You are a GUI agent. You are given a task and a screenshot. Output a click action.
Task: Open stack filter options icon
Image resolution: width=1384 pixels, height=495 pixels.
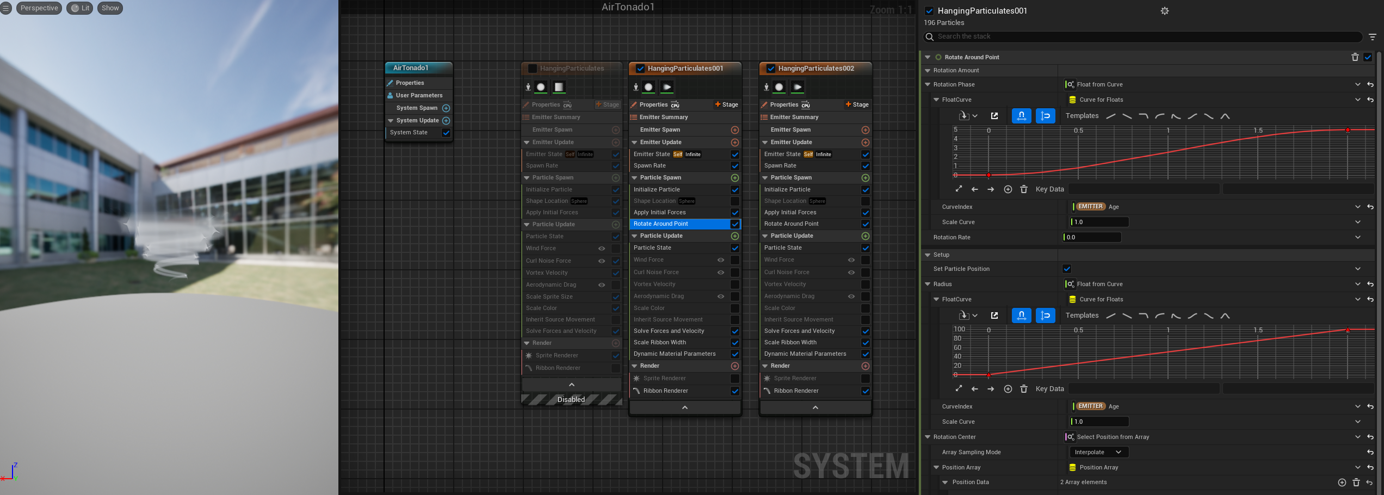[x=1372, y=37]
